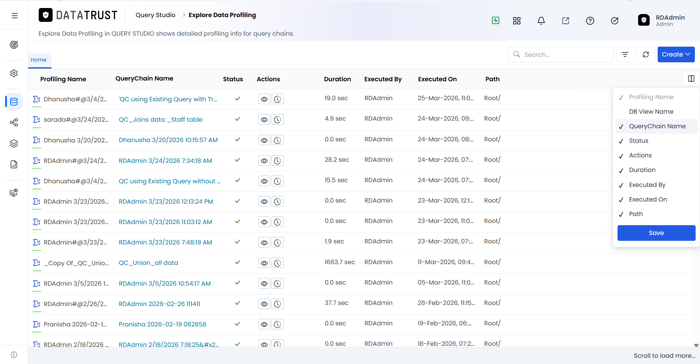Open clock icon in 28.2 sec row

(278, 161)
